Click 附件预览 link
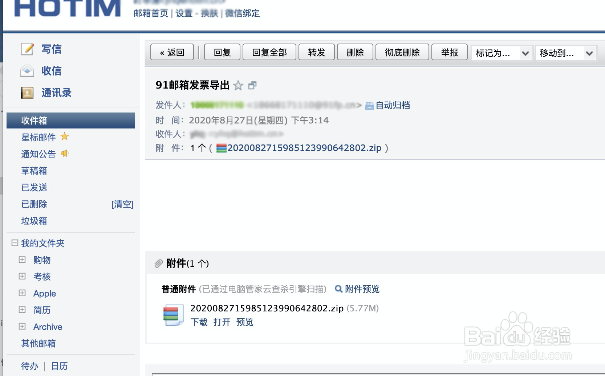The image size is (605, 376). click(x=362, y=289)
